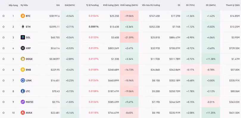
Task: Select XRP open interest $700.07M
Action: point(175,48)
